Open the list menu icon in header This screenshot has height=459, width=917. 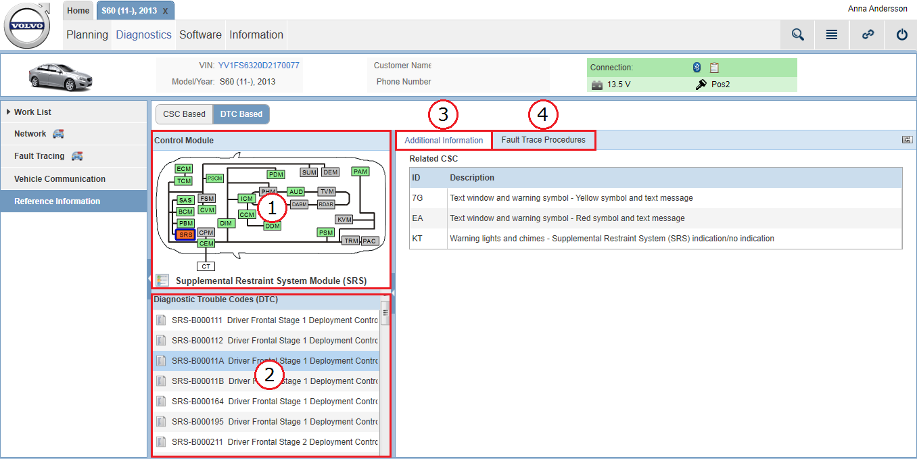(x=832, y=34)
